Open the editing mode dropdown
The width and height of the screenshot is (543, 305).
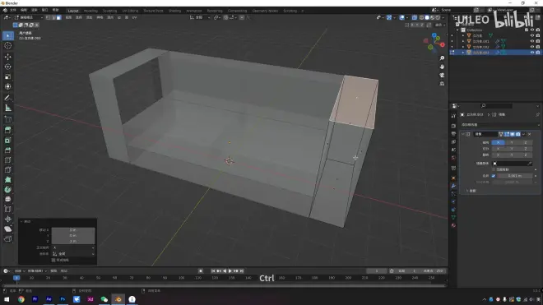(x=29, y=17)
